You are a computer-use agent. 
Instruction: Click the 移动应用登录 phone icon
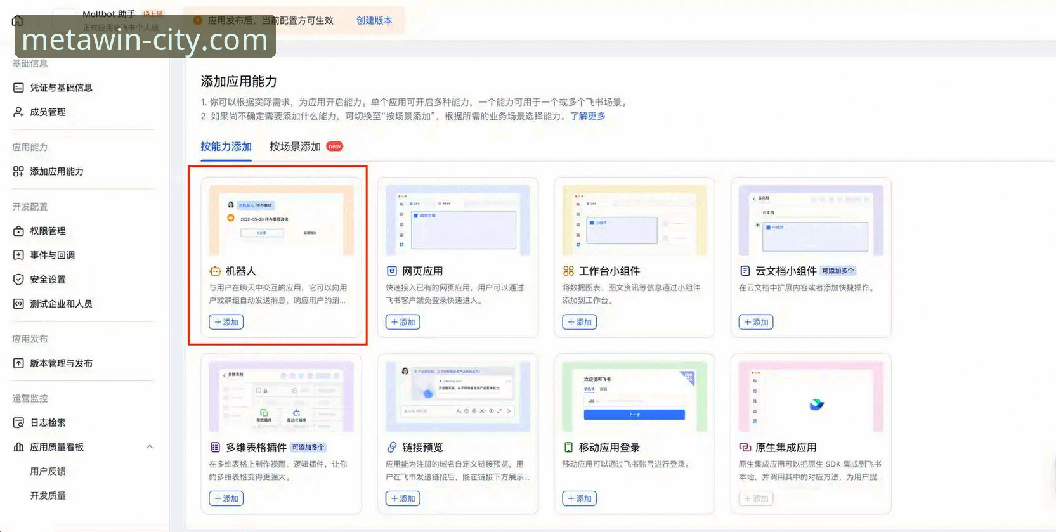(568, 447)
